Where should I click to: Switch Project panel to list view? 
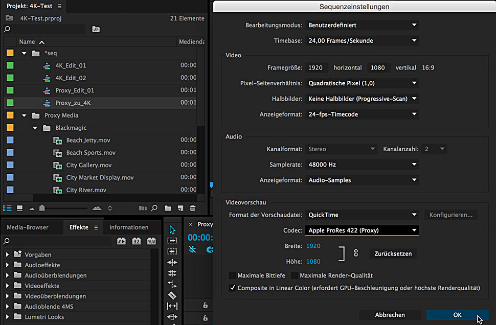(x=8, y=208)
